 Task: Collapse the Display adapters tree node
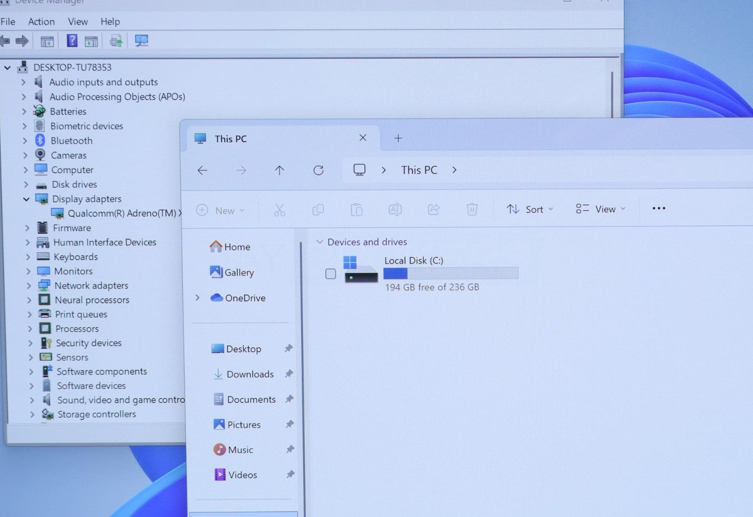(x=26, y=199)
